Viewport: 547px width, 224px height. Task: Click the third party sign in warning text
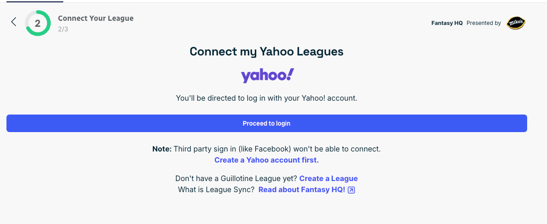tap(277, 149)
